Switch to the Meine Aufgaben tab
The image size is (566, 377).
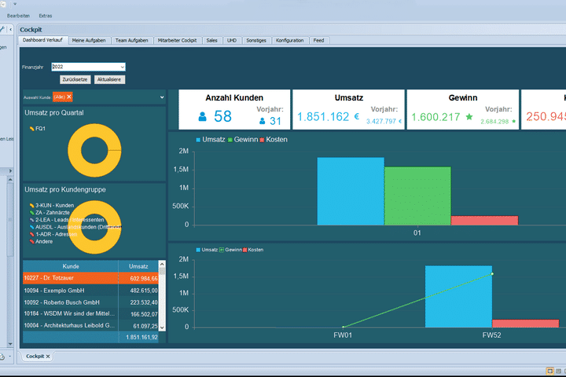(x=90, y=40)
